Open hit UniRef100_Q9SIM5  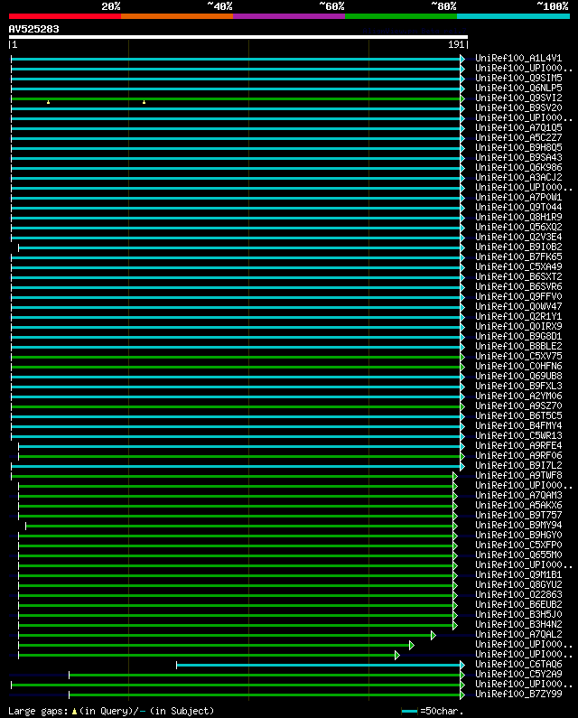[518, 79]
